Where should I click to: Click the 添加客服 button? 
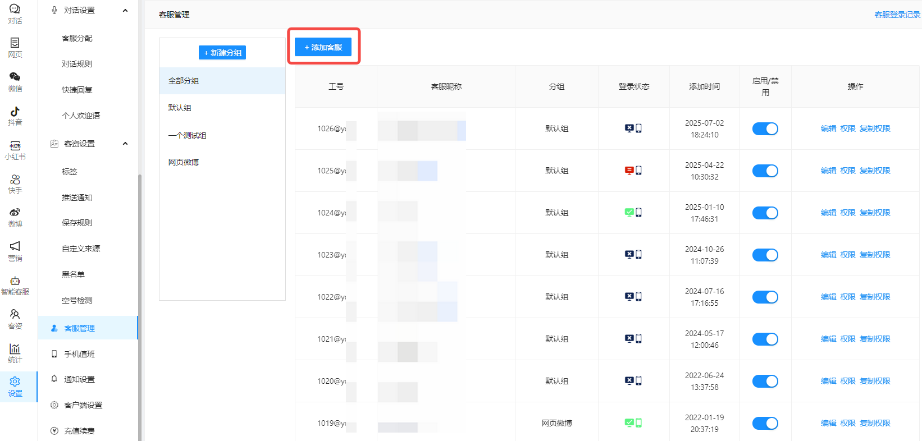pos(323,47)
